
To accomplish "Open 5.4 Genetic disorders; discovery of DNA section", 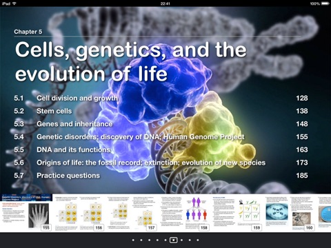I will point(161,137).
